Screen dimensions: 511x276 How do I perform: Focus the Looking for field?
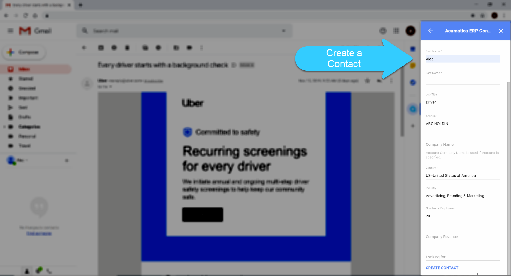(x=463, y=257)
